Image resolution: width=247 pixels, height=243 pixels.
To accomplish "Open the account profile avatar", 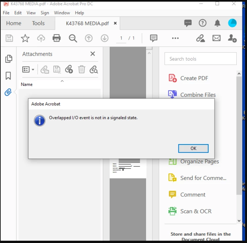I will point(232,23).
